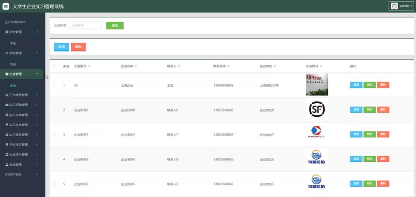Click the 学生管理 grid icon
This screenshot has width=416, height=197.
click(7, 32)
